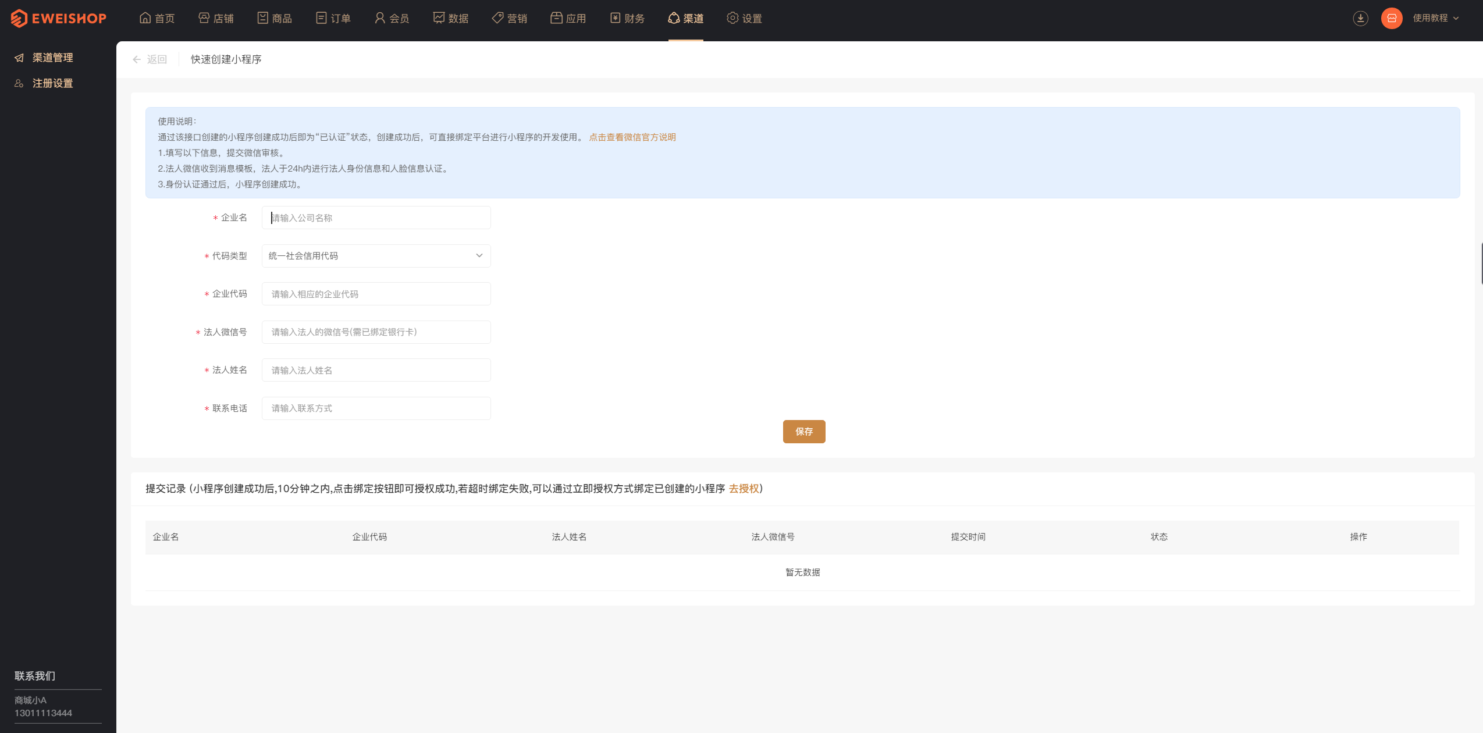1483x733 pixels.
Task: Open 商品 menu
Action: point(275,18)
